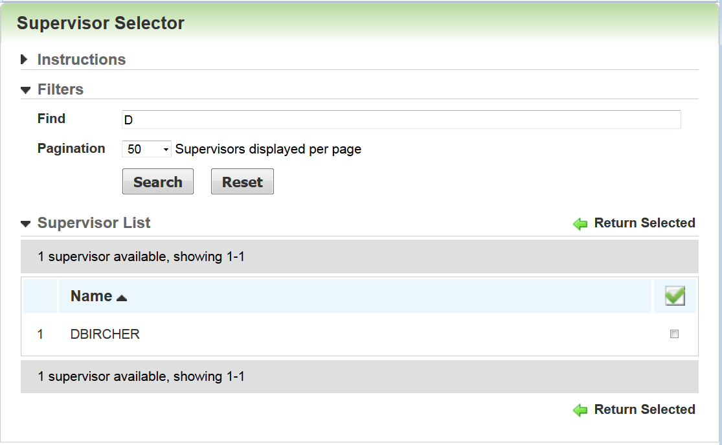The width and height of the screenshot is (722, 445).
Task: Click row number 1 in supervisor table
Action: point(40,334)
